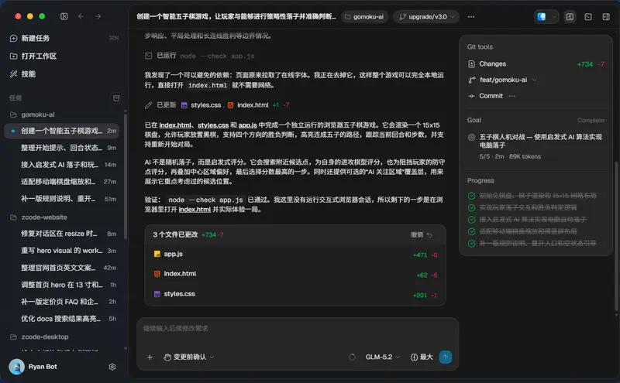This screenshot has height=383, width=620.
Task: Click the 最大 reasoning effort button
Action: click(422, 357)
